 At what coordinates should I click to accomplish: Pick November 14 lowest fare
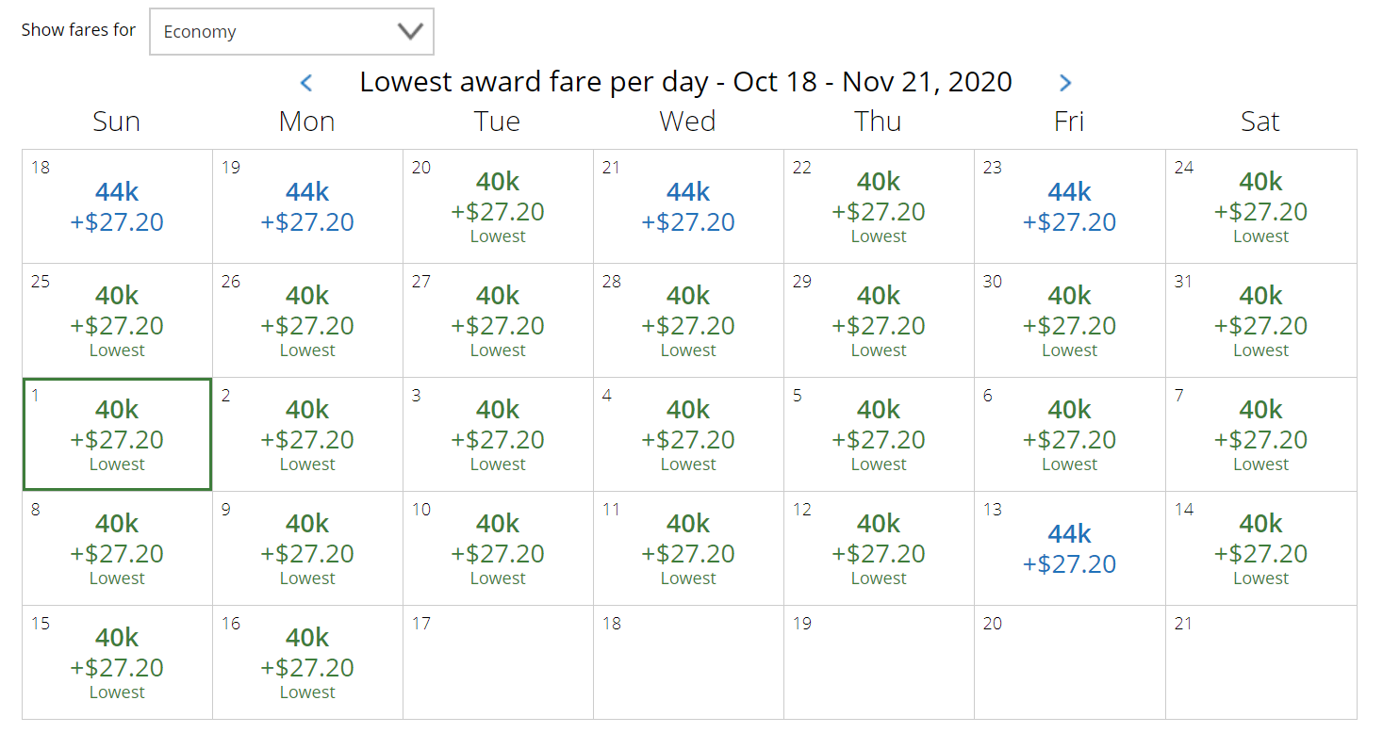[x=1260, y=548]
